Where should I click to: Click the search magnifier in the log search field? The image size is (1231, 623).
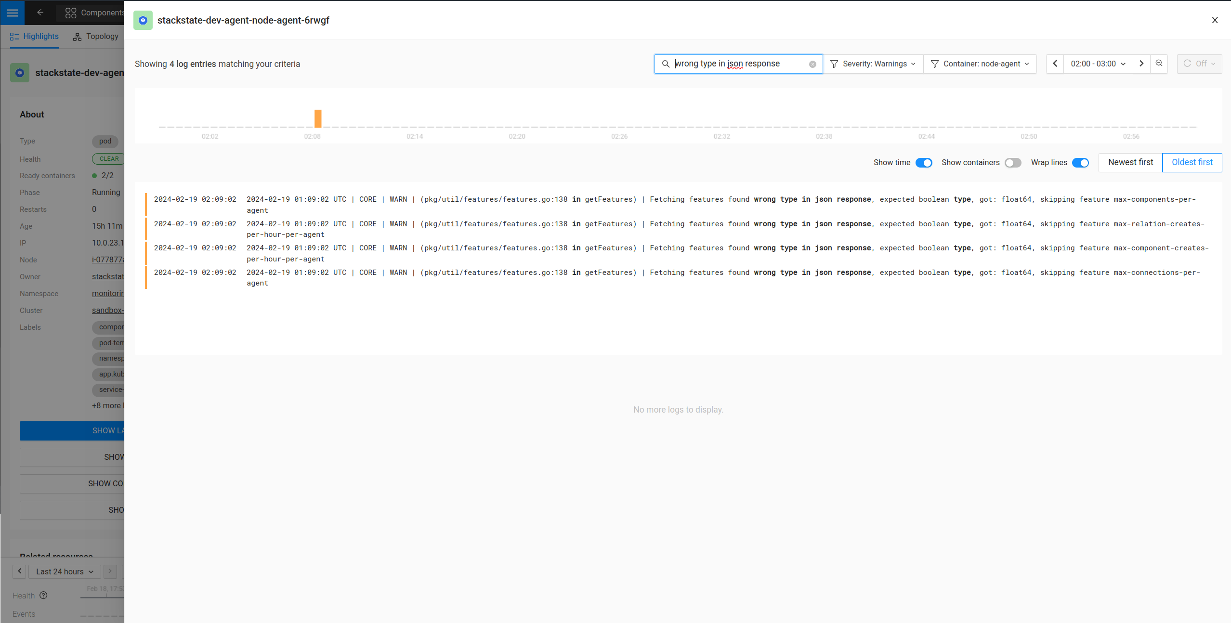pos(666,64)
